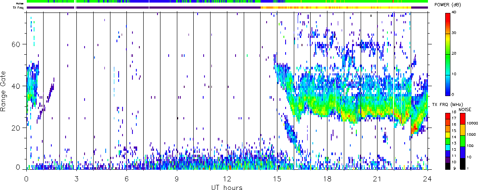Click the green and blue Noise strip
The image size is (478, 190).
tap(227, 2)
